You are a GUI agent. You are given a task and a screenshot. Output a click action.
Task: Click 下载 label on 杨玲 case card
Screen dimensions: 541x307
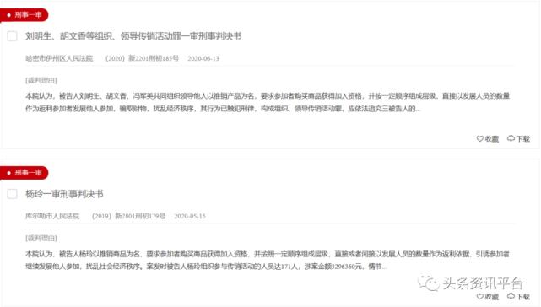523,297
